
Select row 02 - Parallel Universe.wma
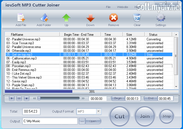[89, 47]
